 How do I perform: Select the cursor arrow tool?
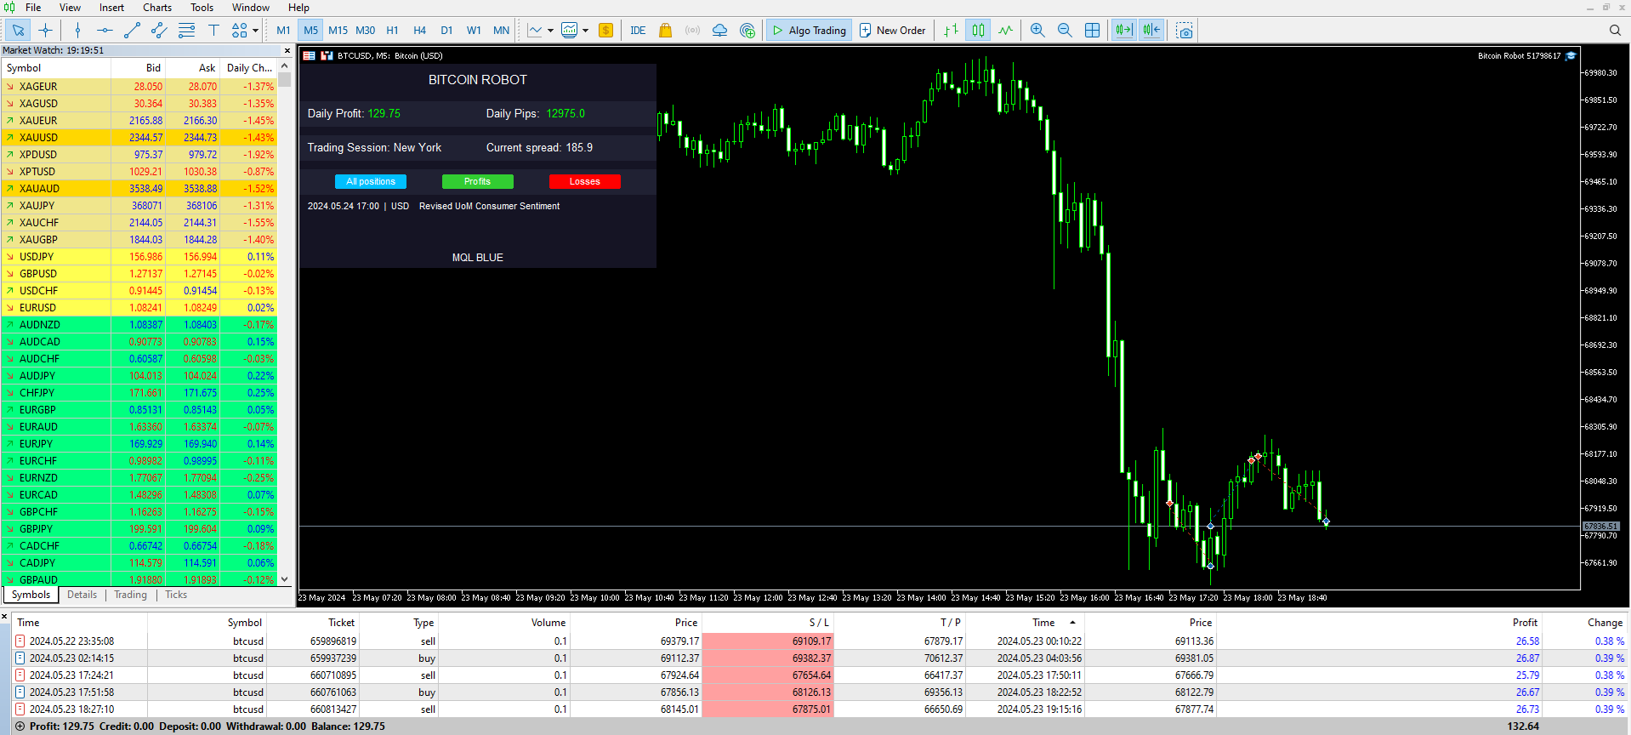click(x=18, y=31)
